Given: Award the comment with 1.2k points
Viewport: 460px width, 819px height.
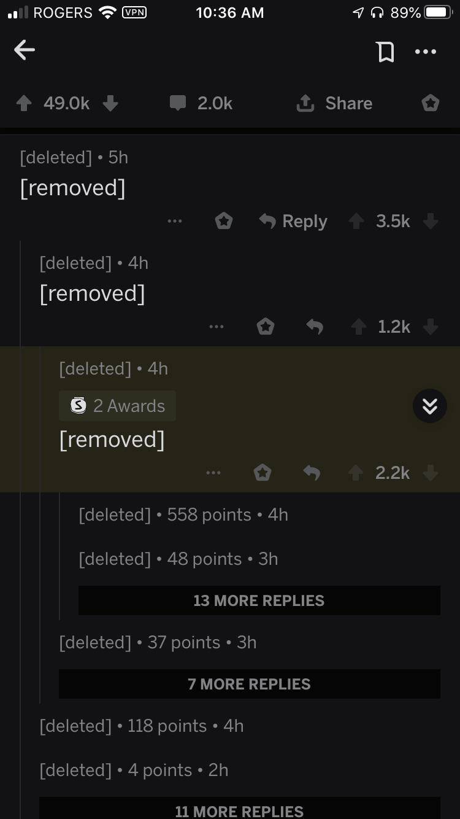Looking at the screenshot, I should (x=266, y=327).
